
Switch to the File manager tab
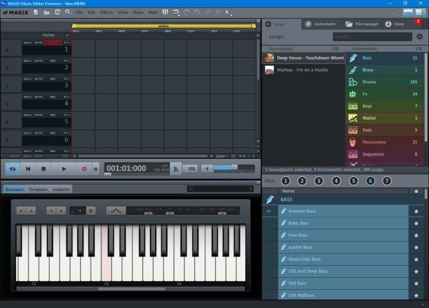[362, 24]
